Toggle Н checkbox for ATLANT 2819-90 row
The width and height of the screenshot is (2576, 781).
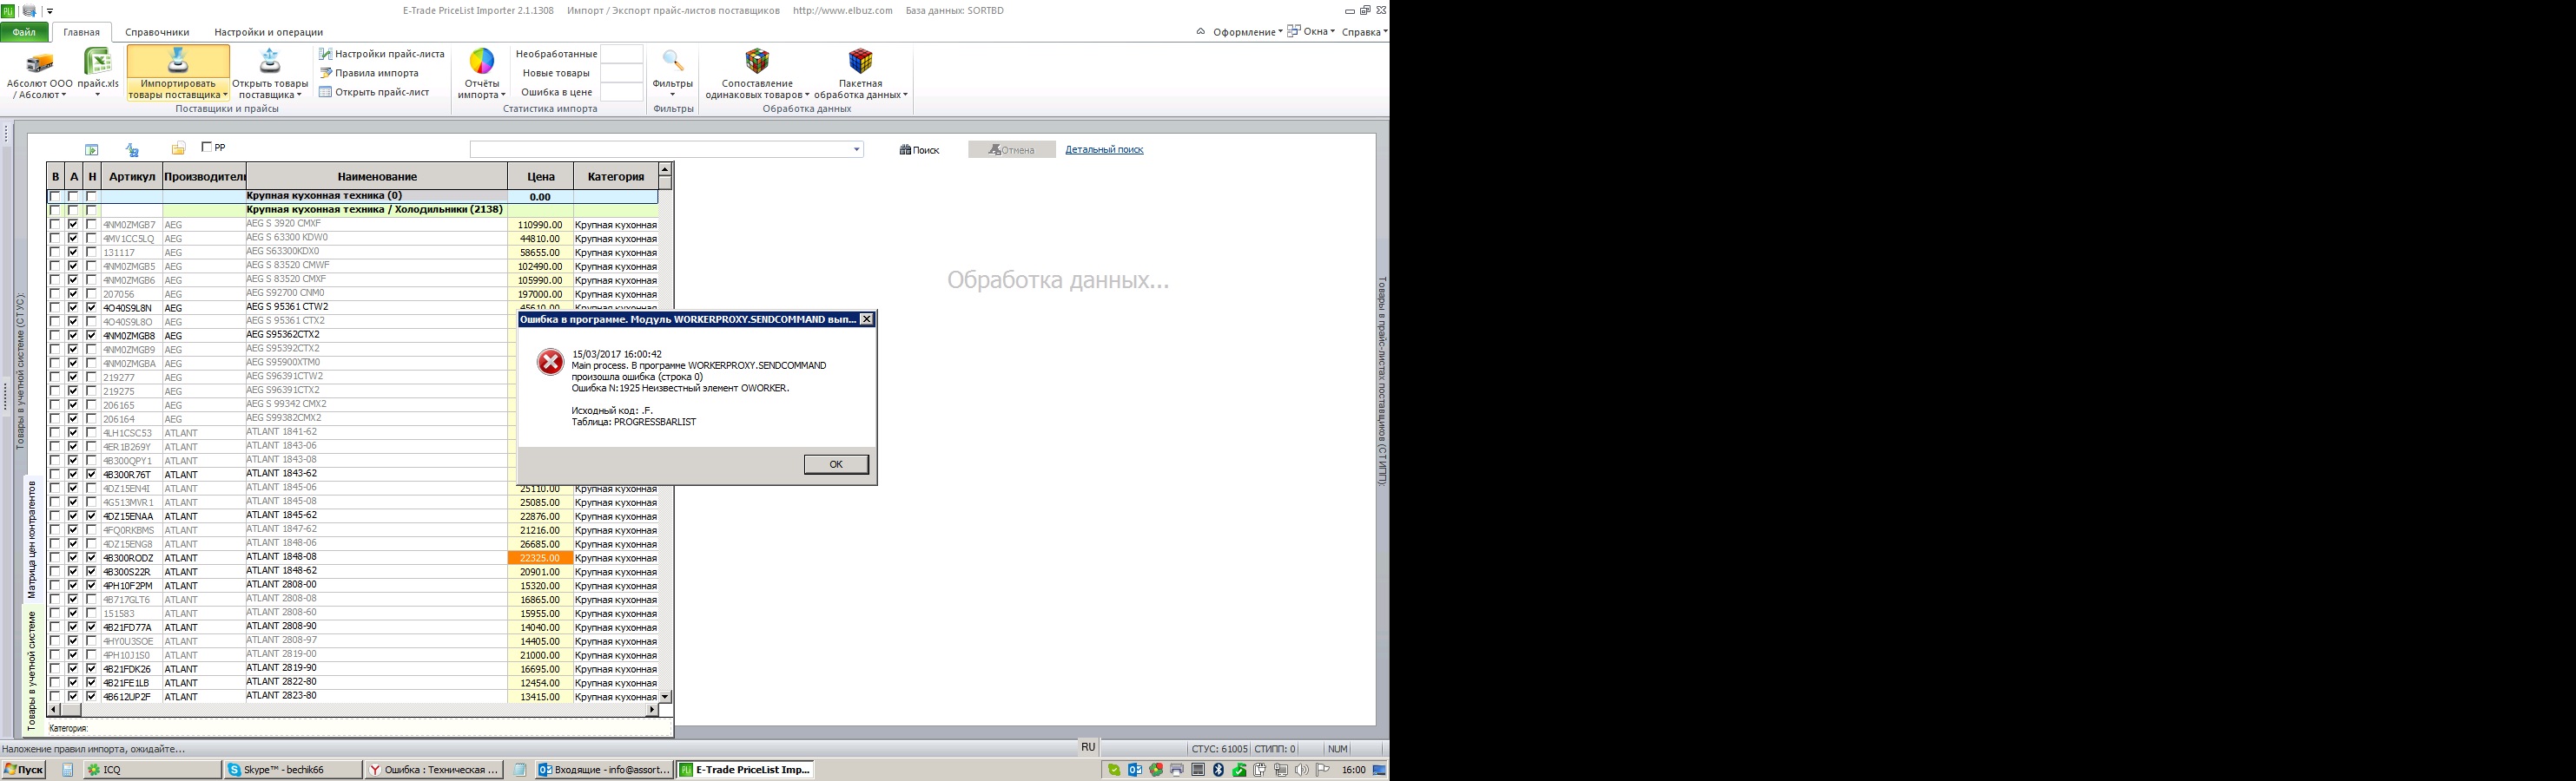(x=92, y=668)
